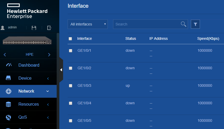224x129 pixels.
Task: Select the Network menu item
Action: tap(28, 91)
